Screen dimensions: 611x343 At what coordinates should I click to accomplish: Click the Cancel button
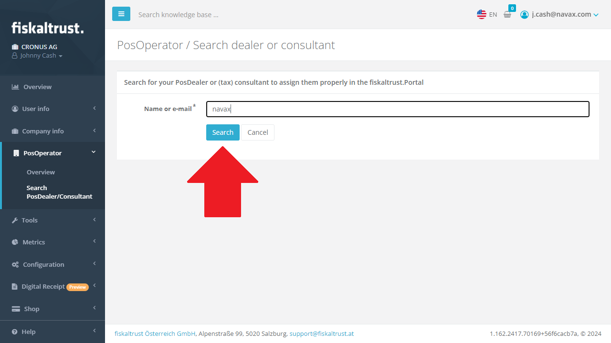tap(258, 132)
